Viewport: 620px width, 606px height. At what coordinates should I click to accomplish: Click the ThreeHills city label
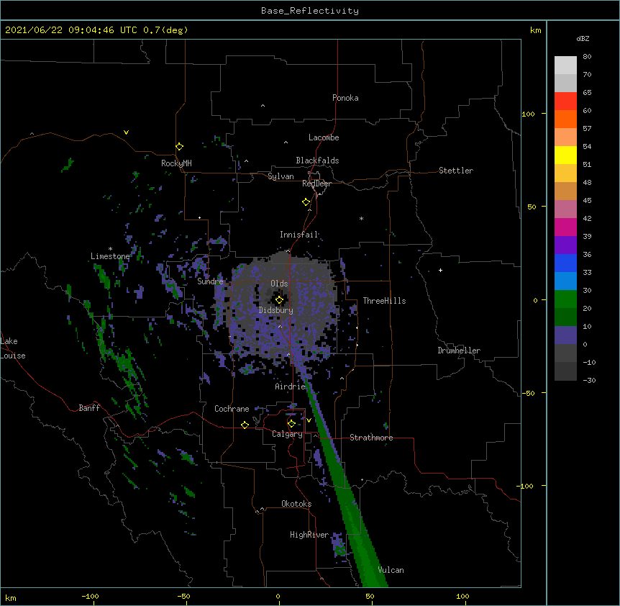[384, 301]
